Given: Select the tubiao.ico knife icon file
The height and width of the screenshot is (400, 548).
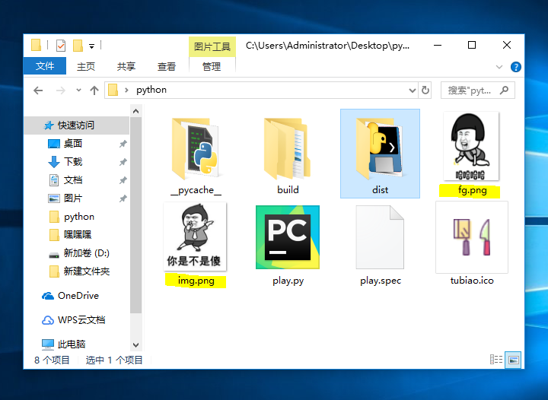Looking at the screenshot, I should (x=472, y=237).
